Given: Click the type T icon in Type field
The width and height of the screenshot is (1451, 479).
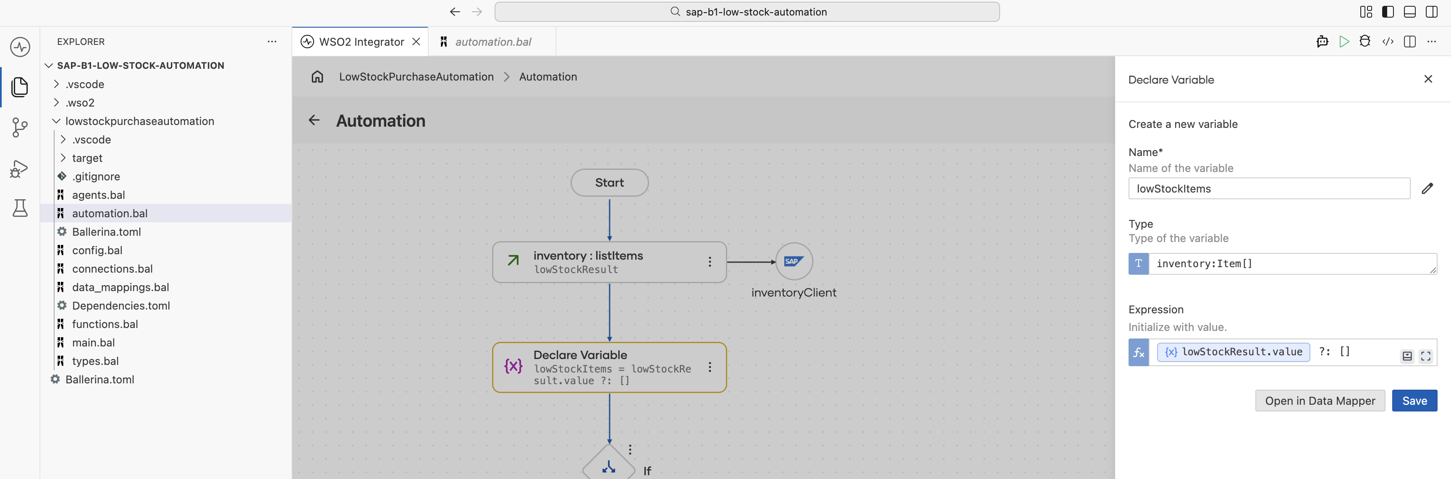Looking at the screenshot, I should [x=1138, y=263].
